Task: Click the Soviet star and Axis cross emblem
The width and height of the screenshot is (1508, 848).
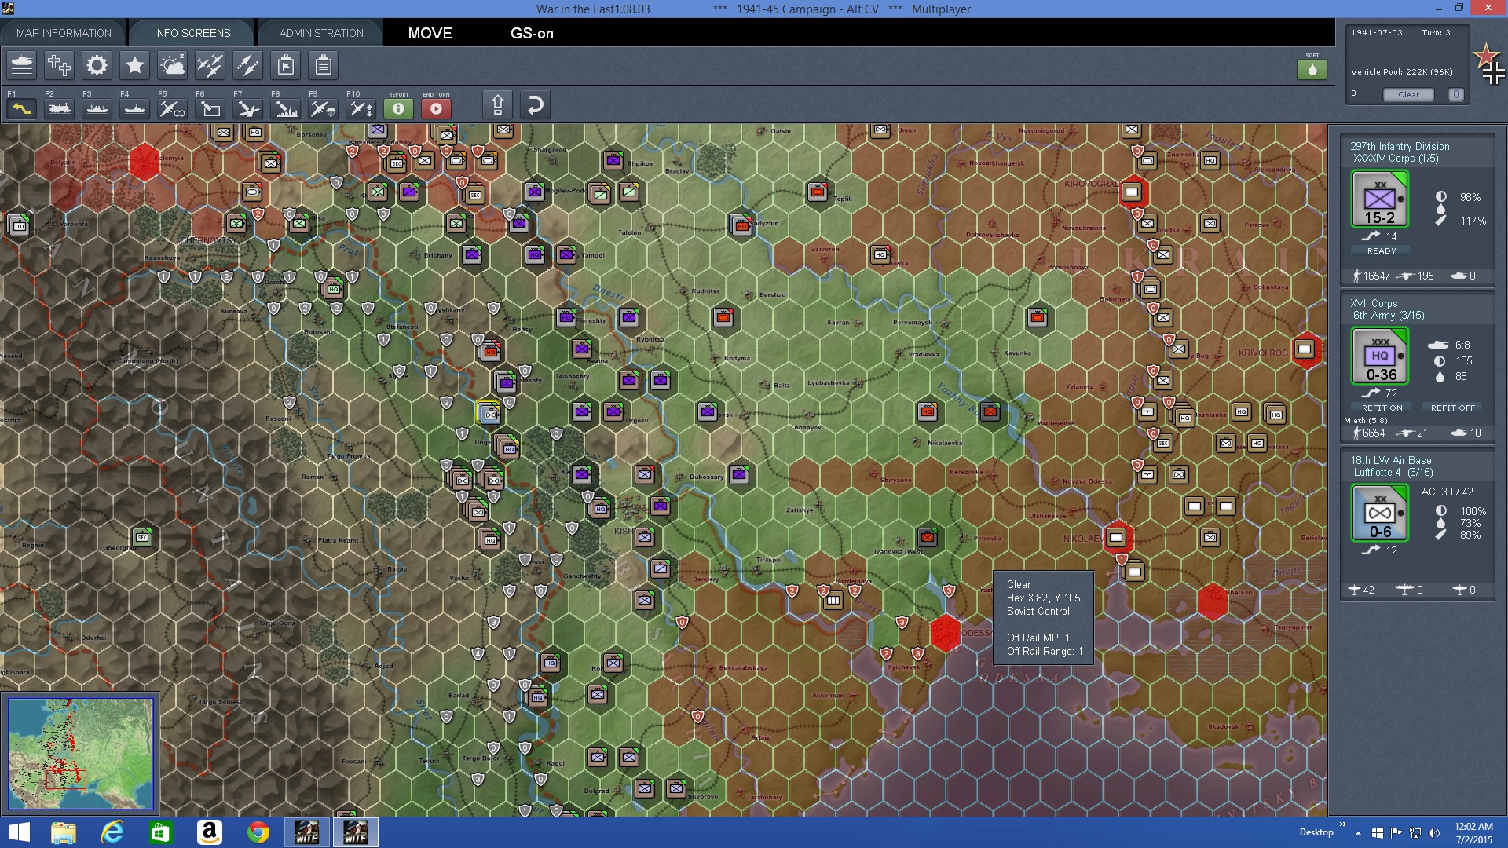Action: (1489, 64)
